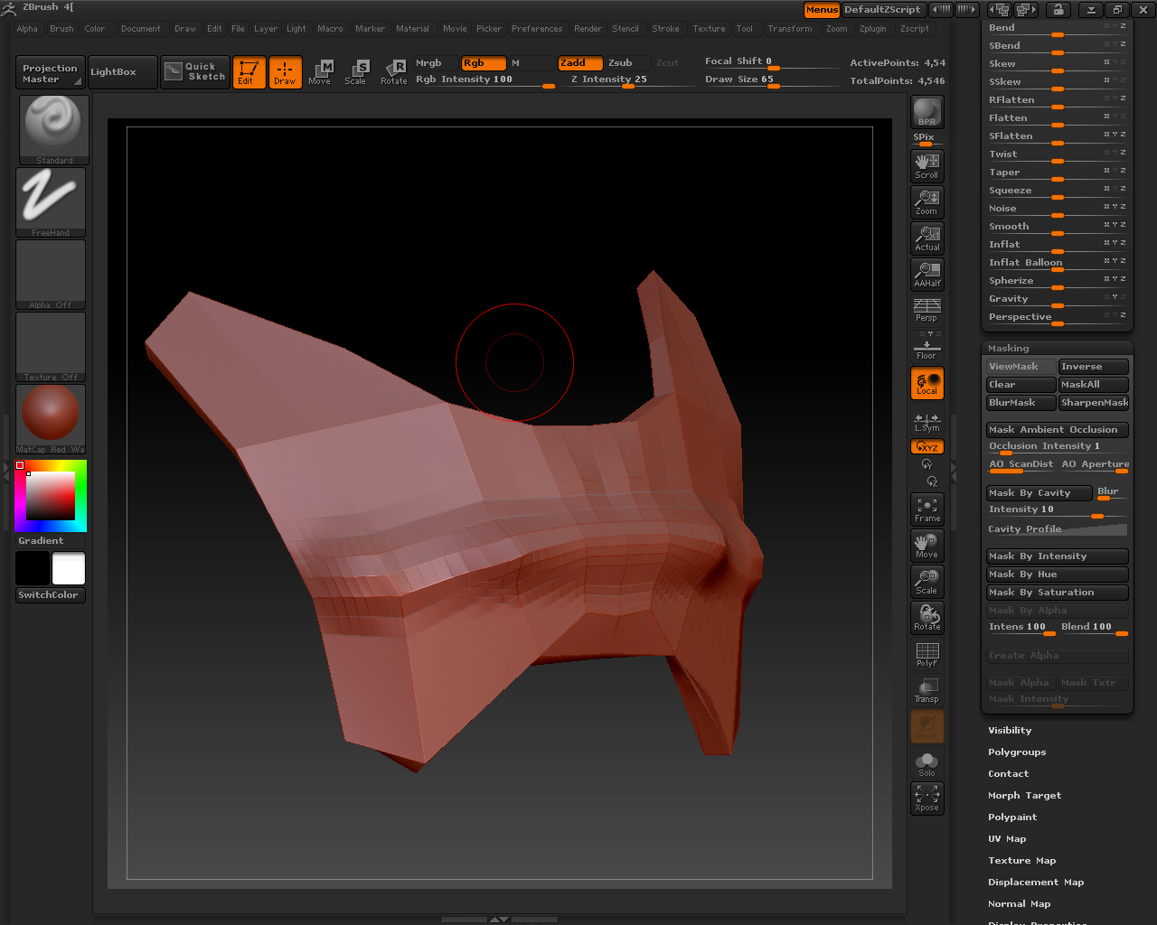Toggle the Rgb channel button

484,63
